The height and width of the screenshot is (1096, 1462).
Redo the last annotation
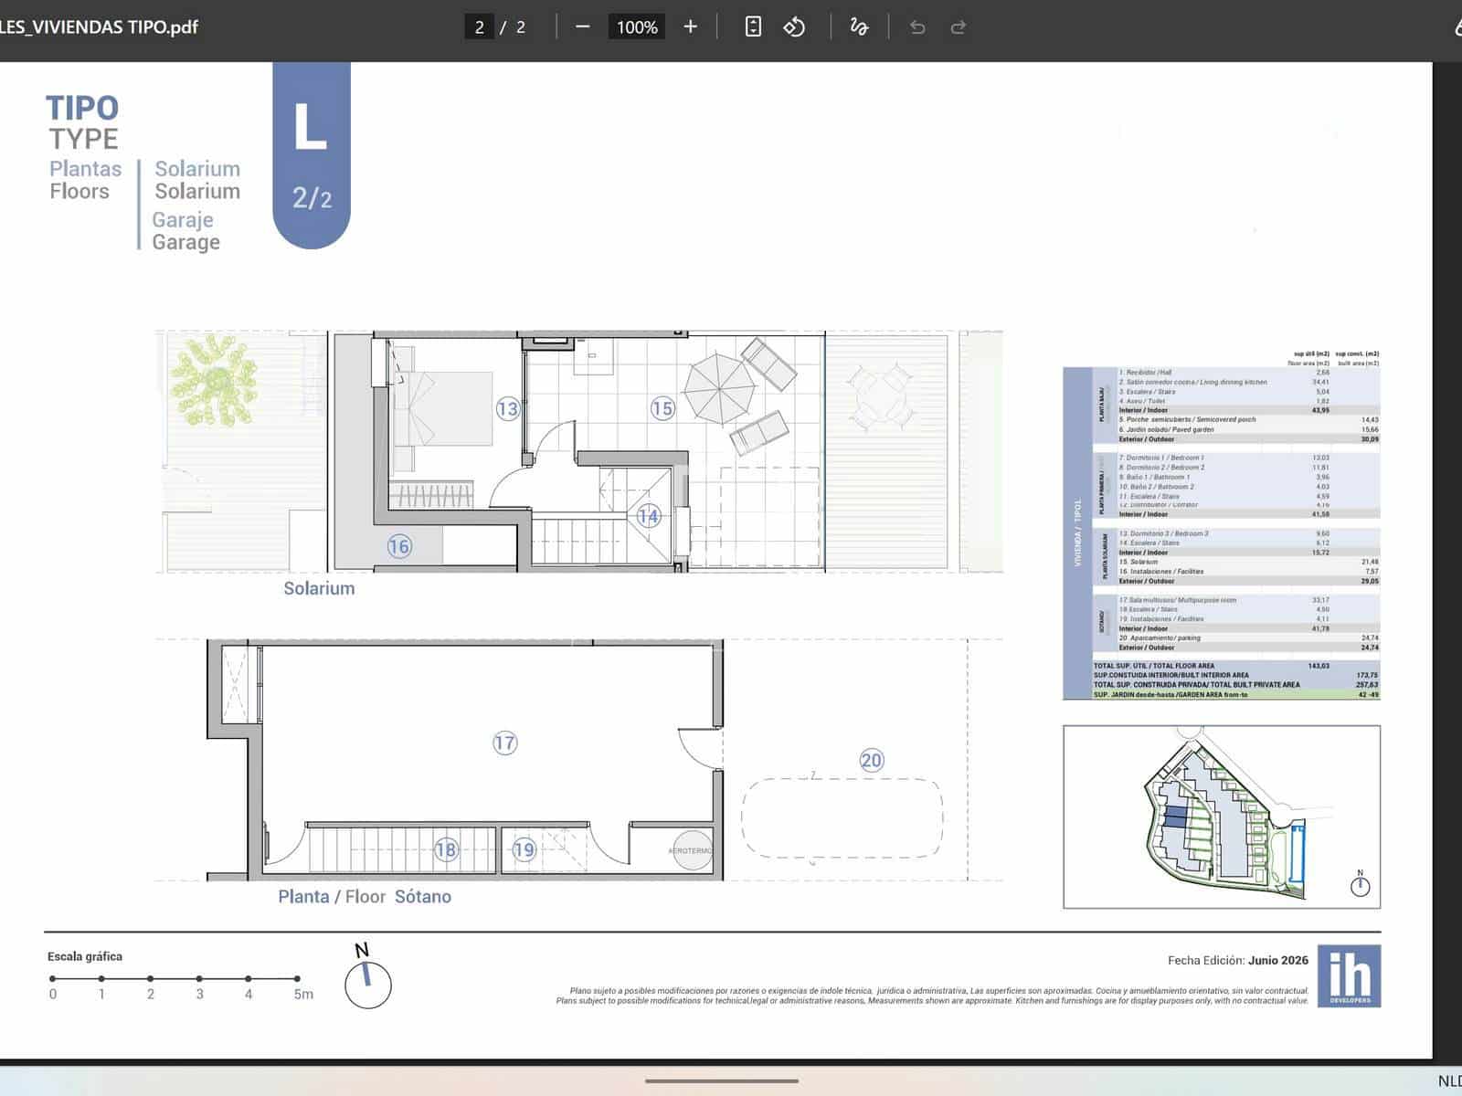(958, 27)
